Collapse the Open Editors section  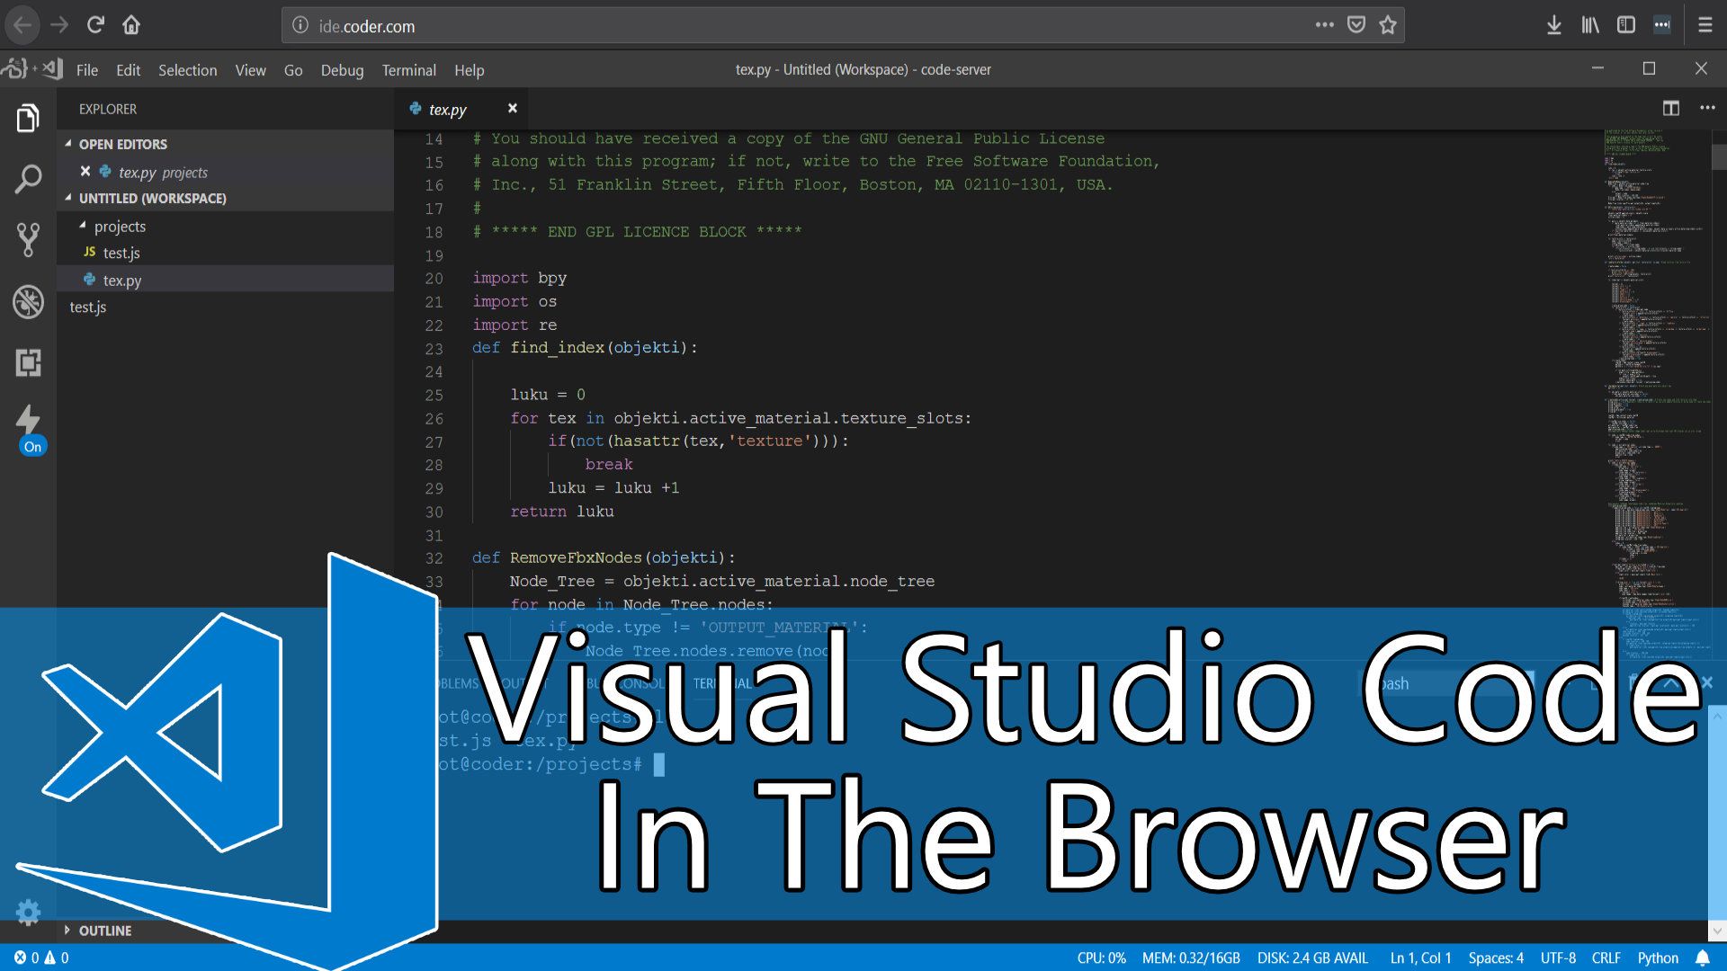click(x=122, y=144)
